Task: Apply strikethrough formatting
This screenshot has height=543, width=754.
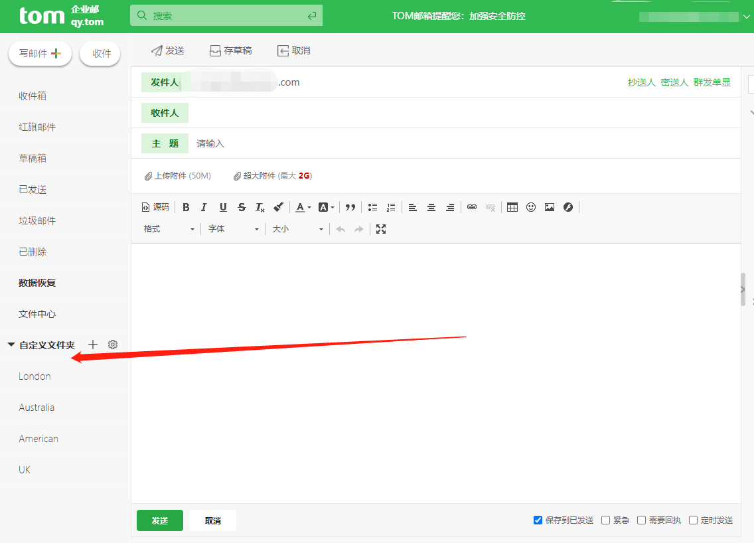Action: pyautogui.click(x=242, y=207)
